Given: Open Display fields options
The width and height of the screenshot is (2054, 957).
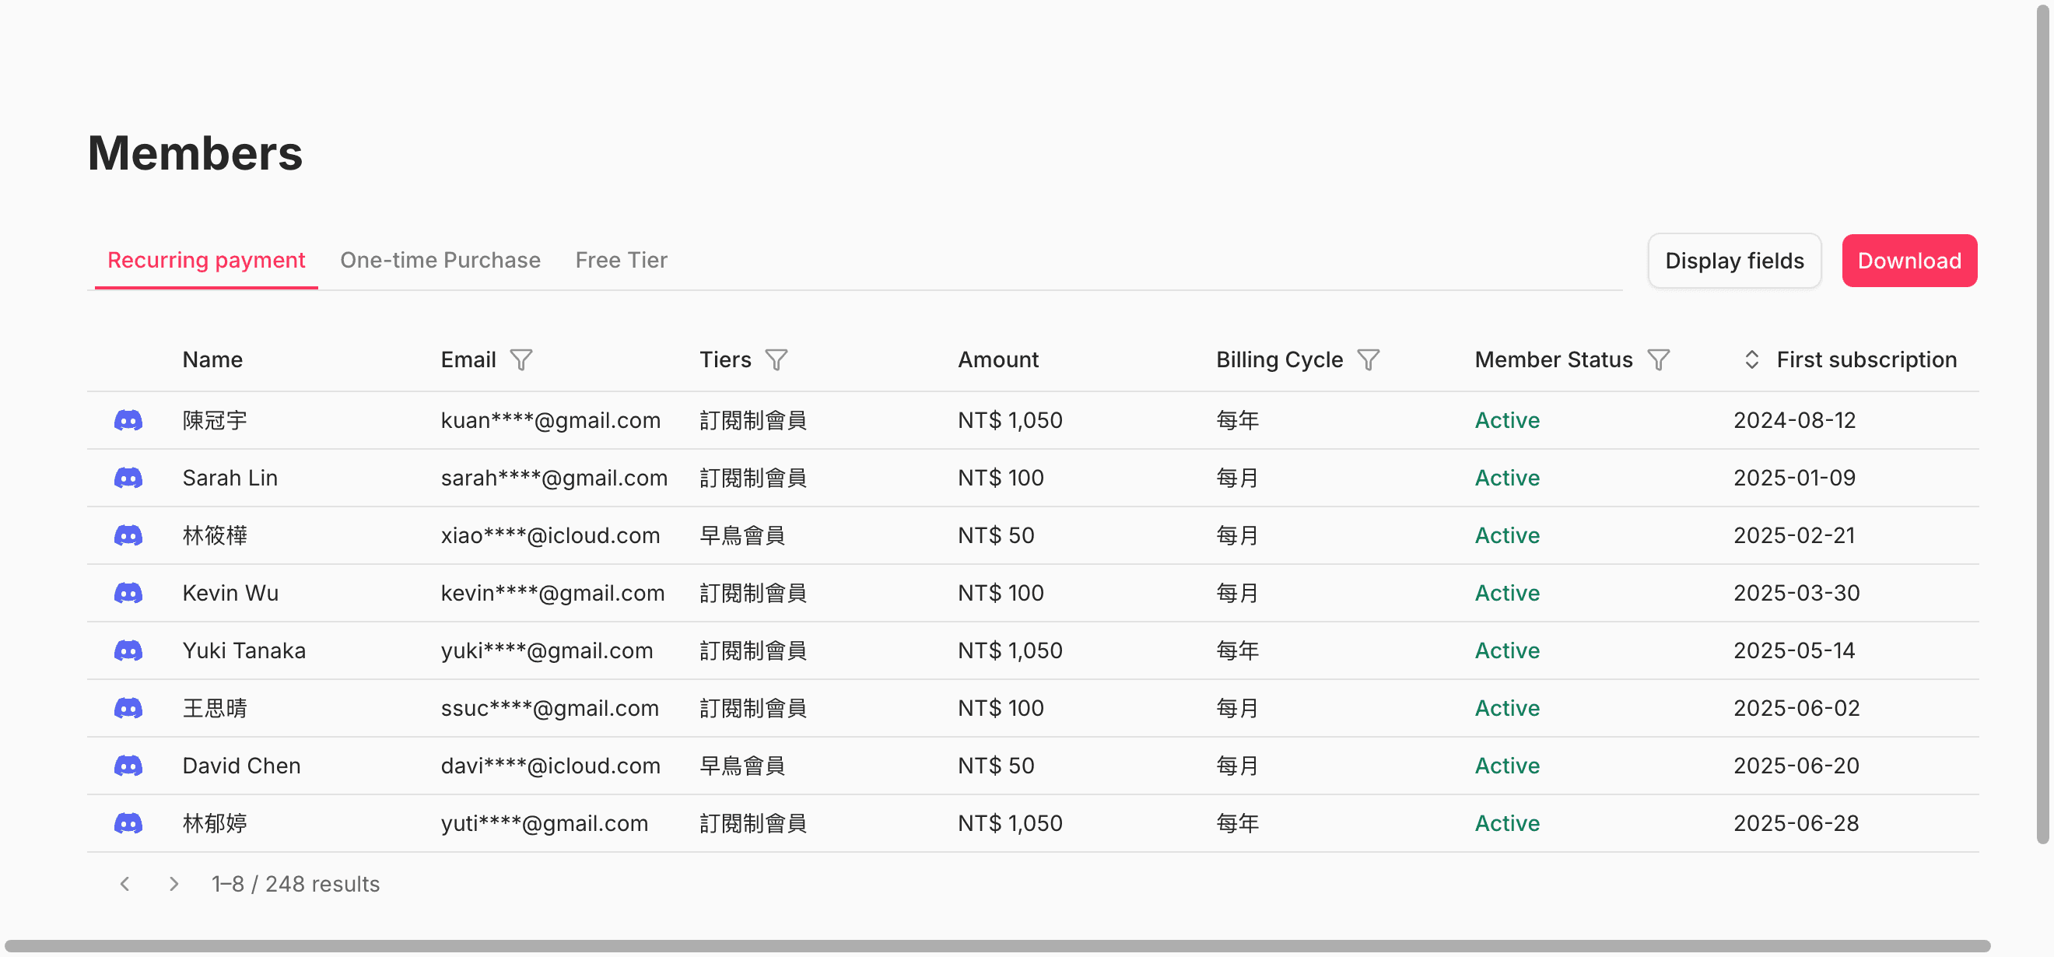Looking at the screenshot, I should (x=1734, y=261).
